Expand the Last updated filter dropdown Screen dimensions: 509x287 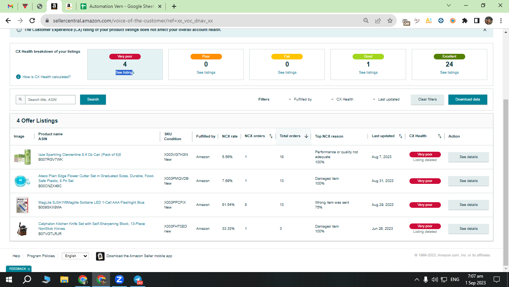[386, 99]
